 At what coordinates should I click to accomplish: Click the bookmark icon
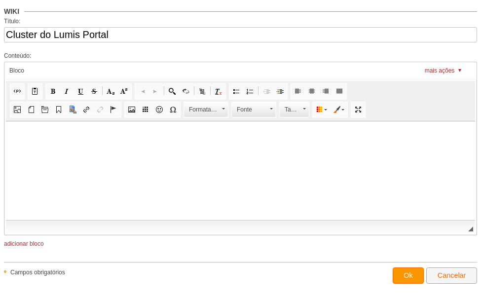coord(59,110)
